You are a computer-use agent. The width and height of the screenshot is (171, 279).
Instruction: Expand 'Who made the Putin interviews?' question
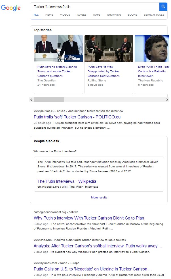click(x=55, y=151)
